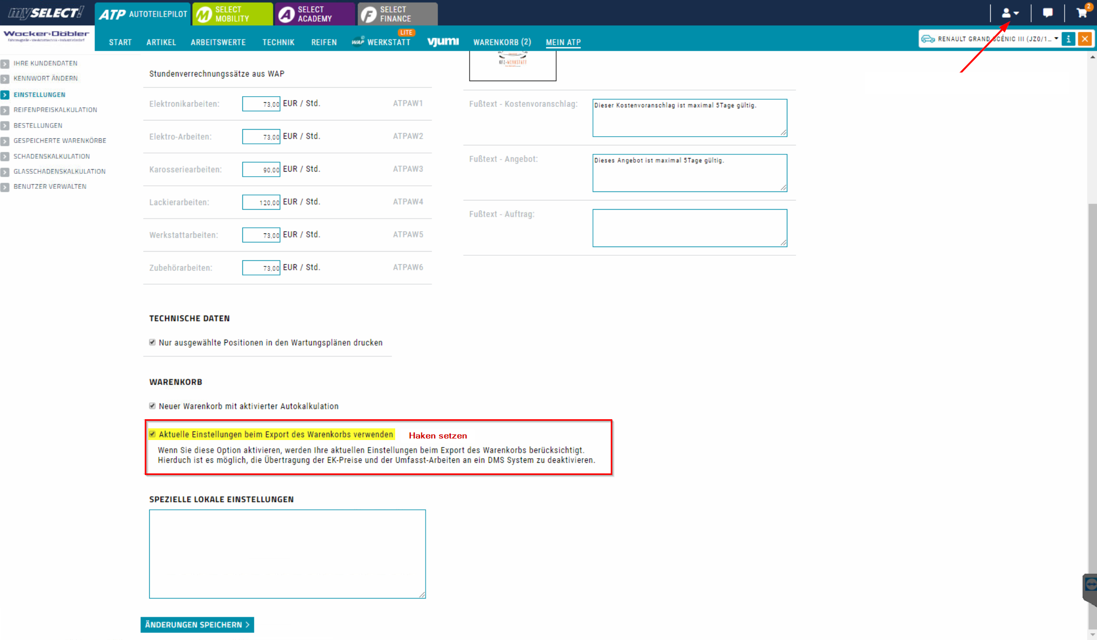Screen dimensions: 1097x640
Task: Click arrow icon beside Reifenpreiskalkulation
Action: click(x=5, y=110)
